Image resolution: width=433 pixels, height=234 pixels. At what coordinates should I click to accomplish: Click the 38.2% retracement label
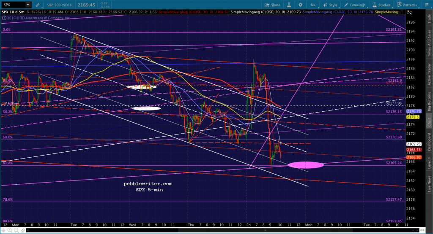(8, 112)
